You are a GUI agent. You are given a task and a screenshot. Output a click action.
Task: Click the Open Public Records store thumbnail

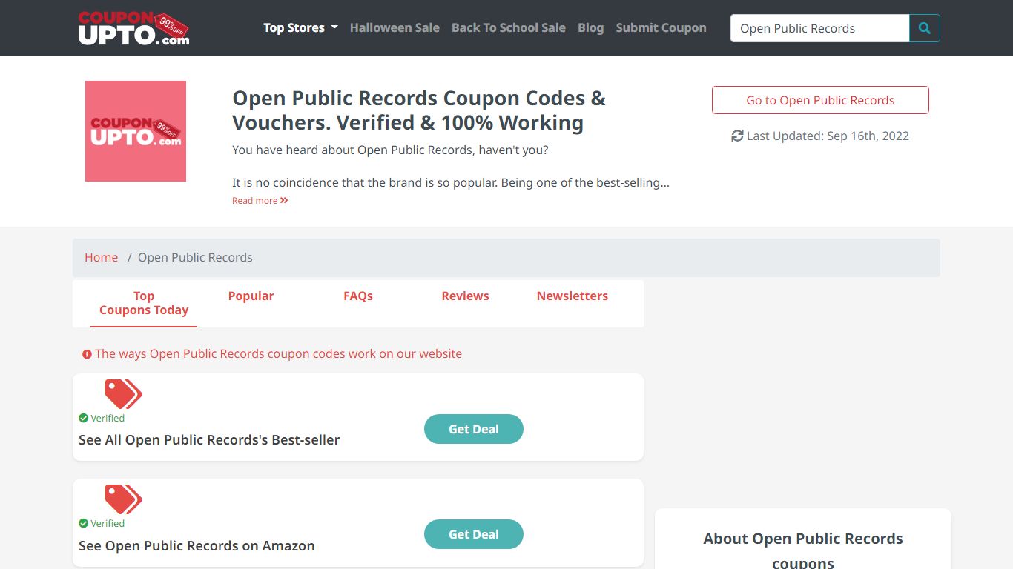[x=136, y=131]
